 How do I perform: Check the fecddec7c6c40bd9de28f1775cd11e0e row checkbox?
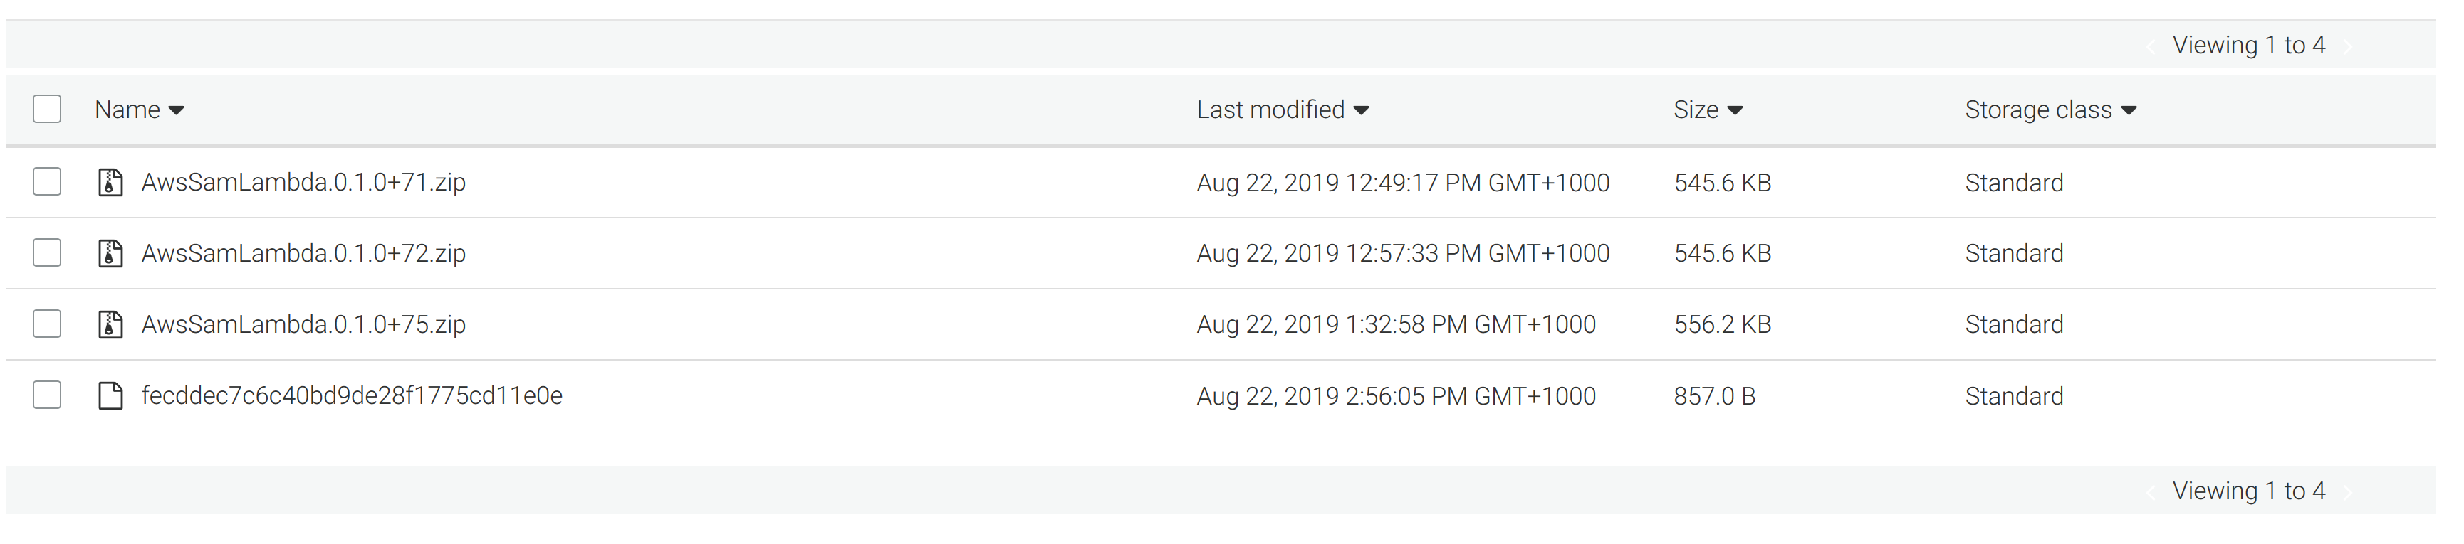point(47,394)
